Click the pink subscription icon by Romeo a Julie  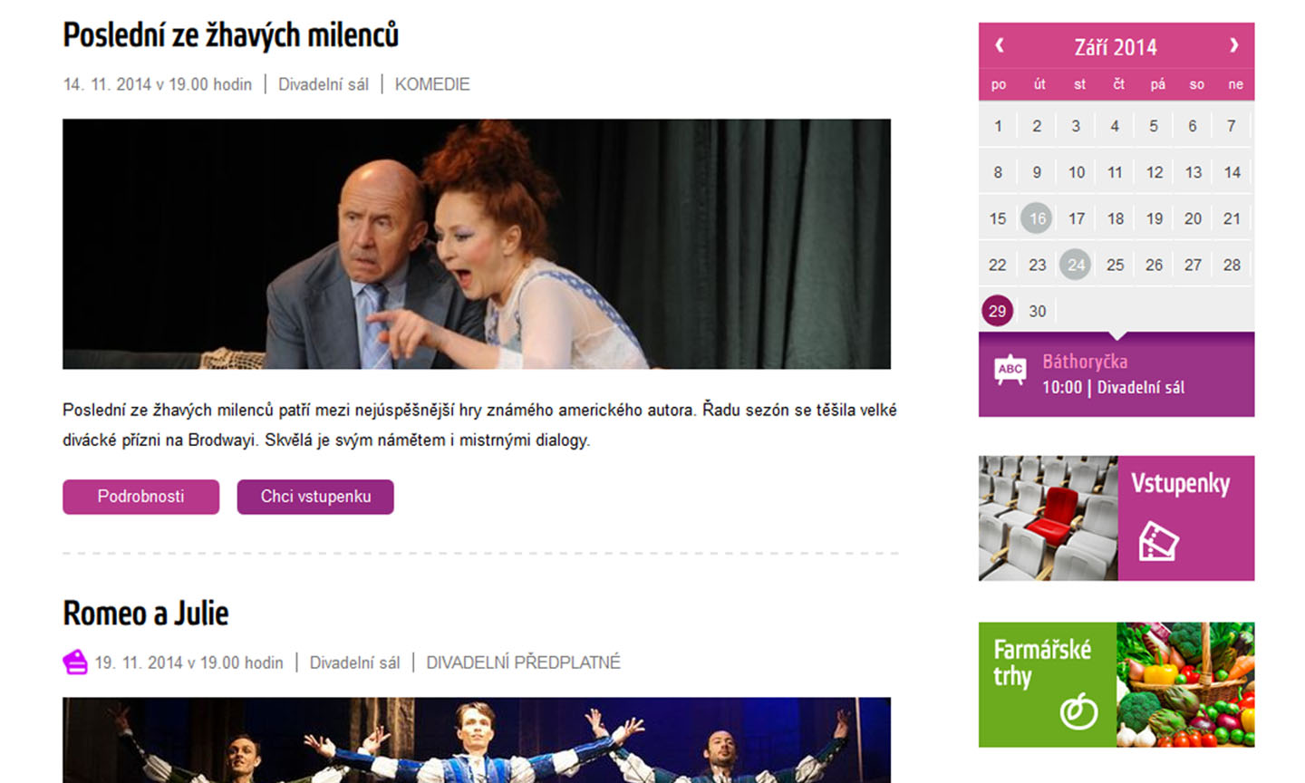75,662
